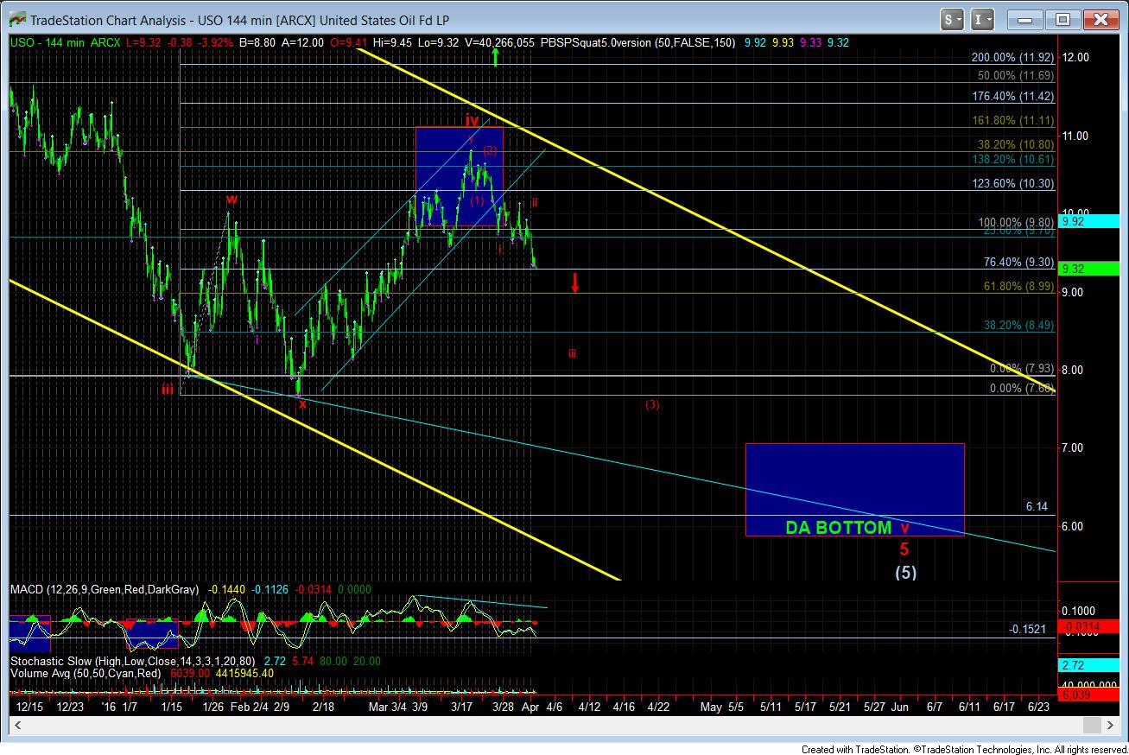Select the 100.00% (9.80) Fibonacci label
Viewport: 1129px width, 755px height.
(1016, 222)
